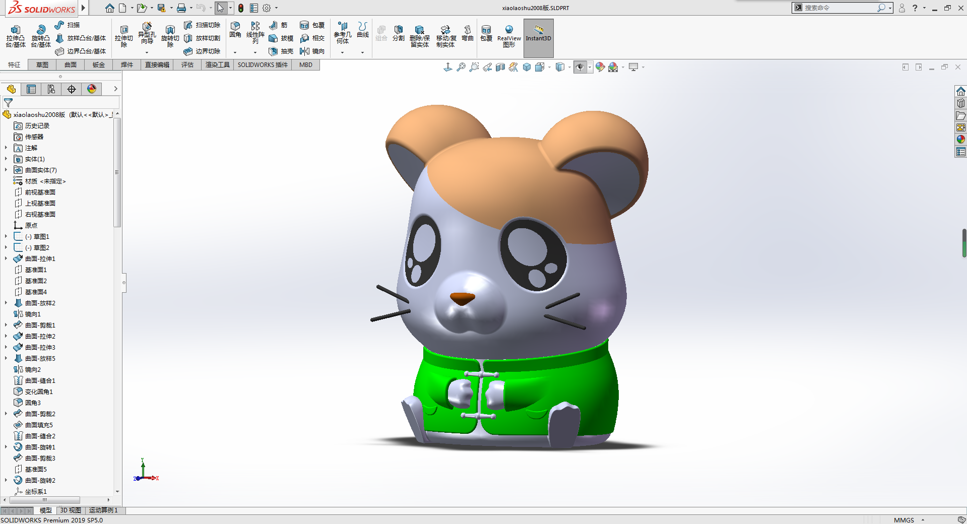Select the 分割 split tool

click(399, 33)
